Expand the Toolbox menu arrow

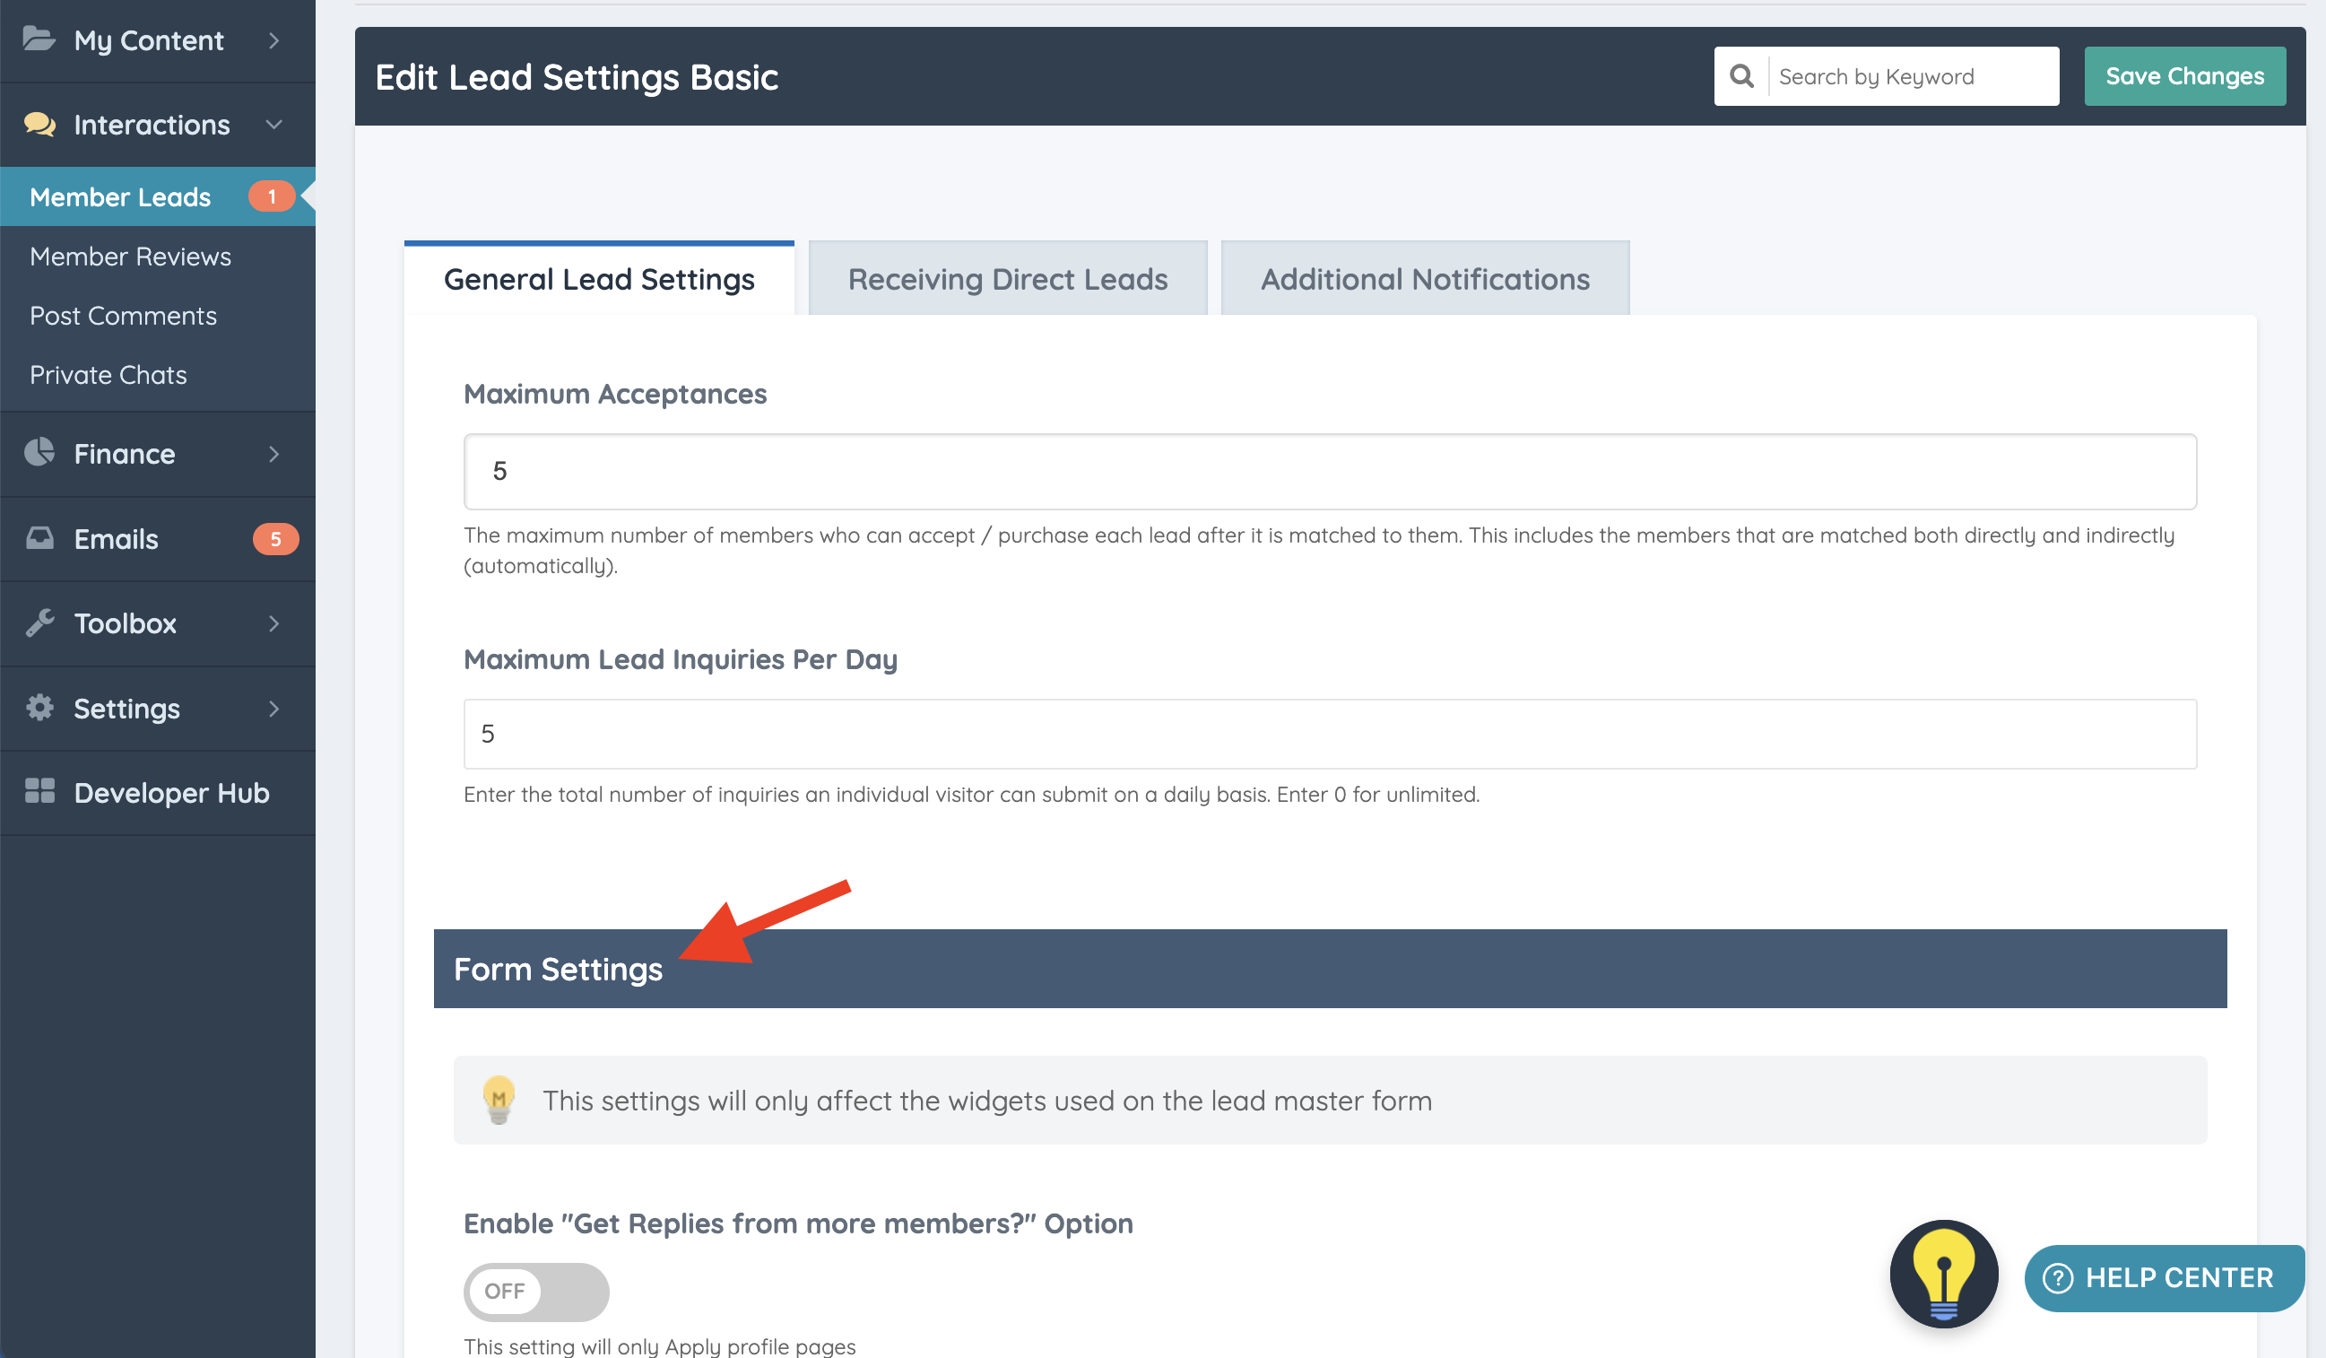click(x=273, y=623)
